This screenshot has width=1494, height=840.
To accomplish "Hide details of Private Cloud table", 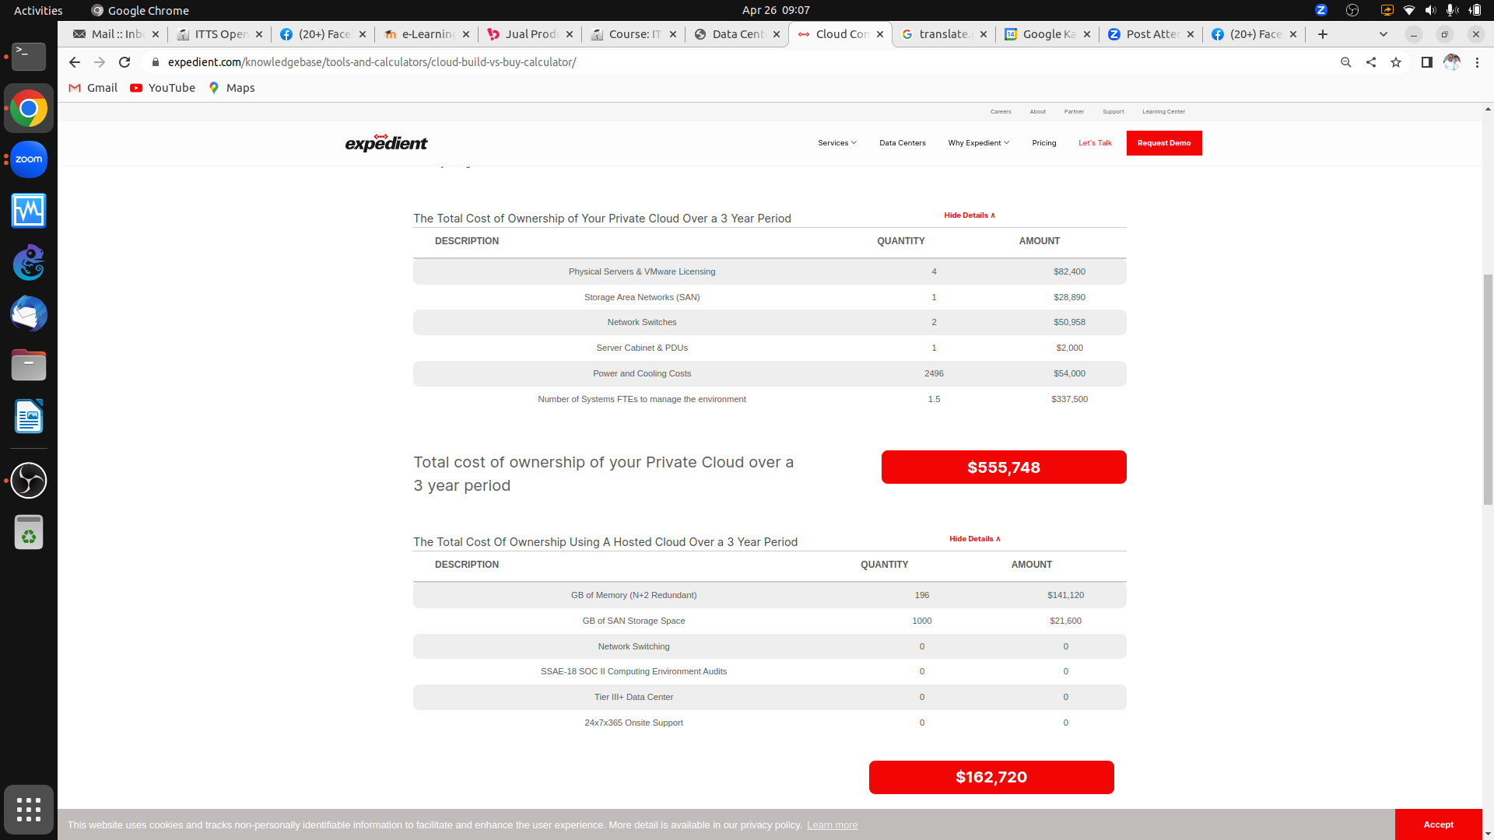I will click(970, 215).
